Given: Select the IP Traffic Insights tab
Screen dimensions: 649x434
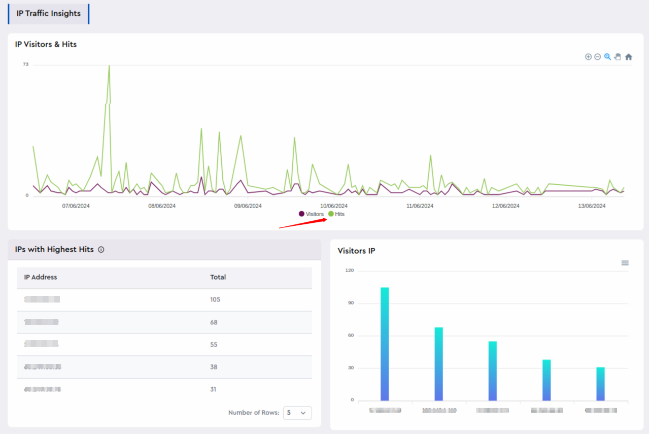Looking at the screenshot, I should (x=49, y=14).
